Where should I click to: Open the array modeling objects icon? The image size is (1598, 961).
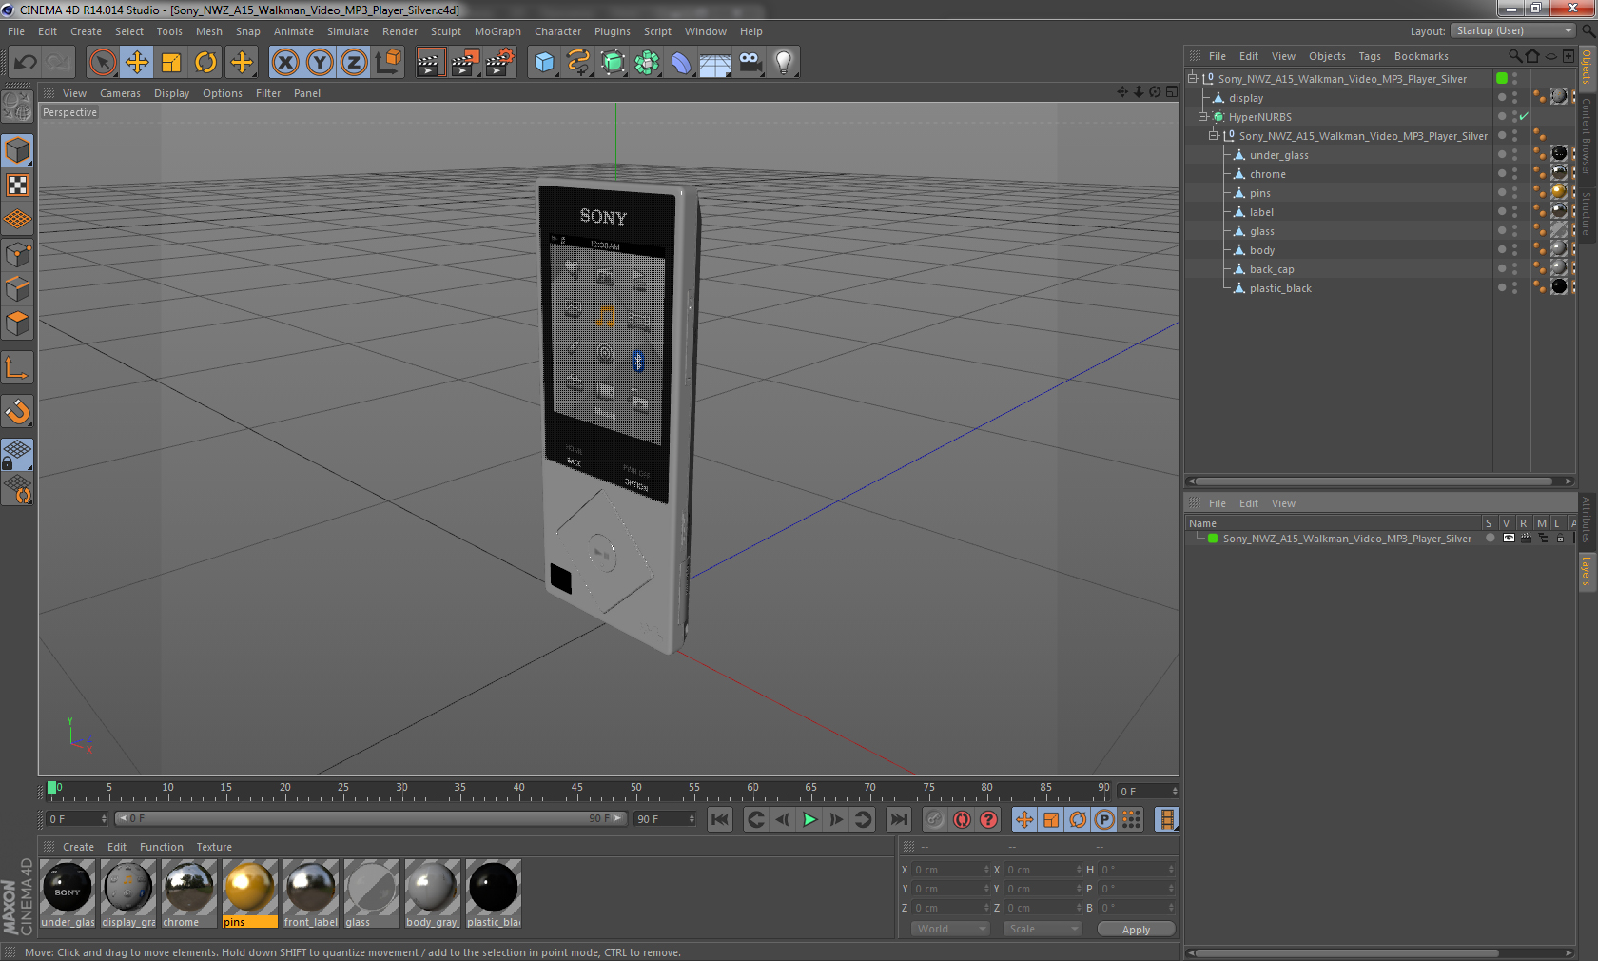tap(647, 63)
